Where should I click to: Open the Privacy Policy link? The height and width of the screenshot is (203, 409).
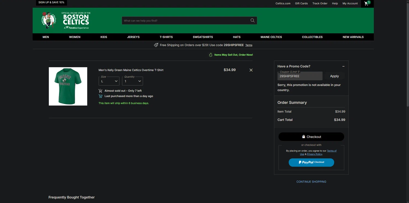coord(315,154)
